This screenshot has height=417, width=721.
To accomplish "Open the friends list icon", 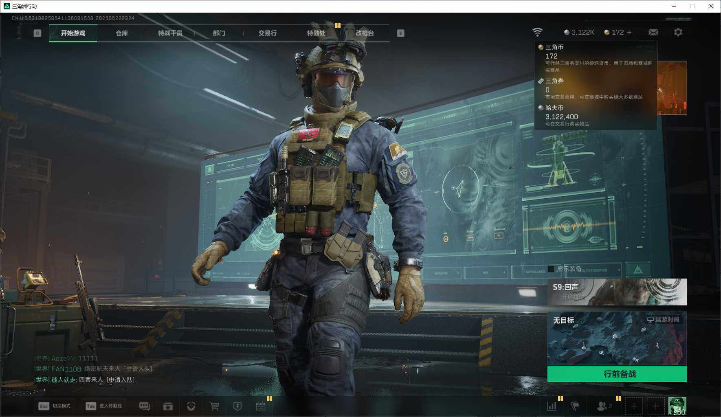I will 604,406.
